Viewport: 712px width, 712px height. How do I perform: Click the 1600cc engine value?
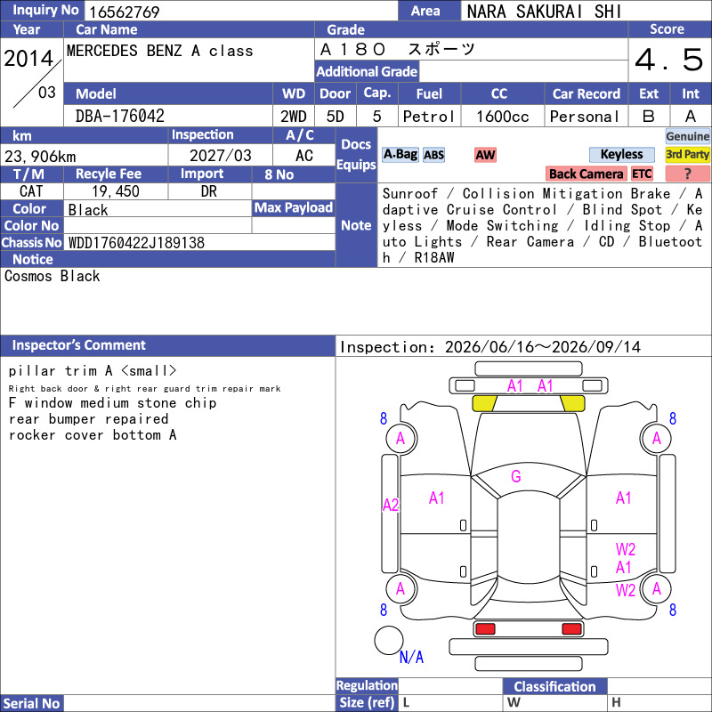[x=503, y=117]
